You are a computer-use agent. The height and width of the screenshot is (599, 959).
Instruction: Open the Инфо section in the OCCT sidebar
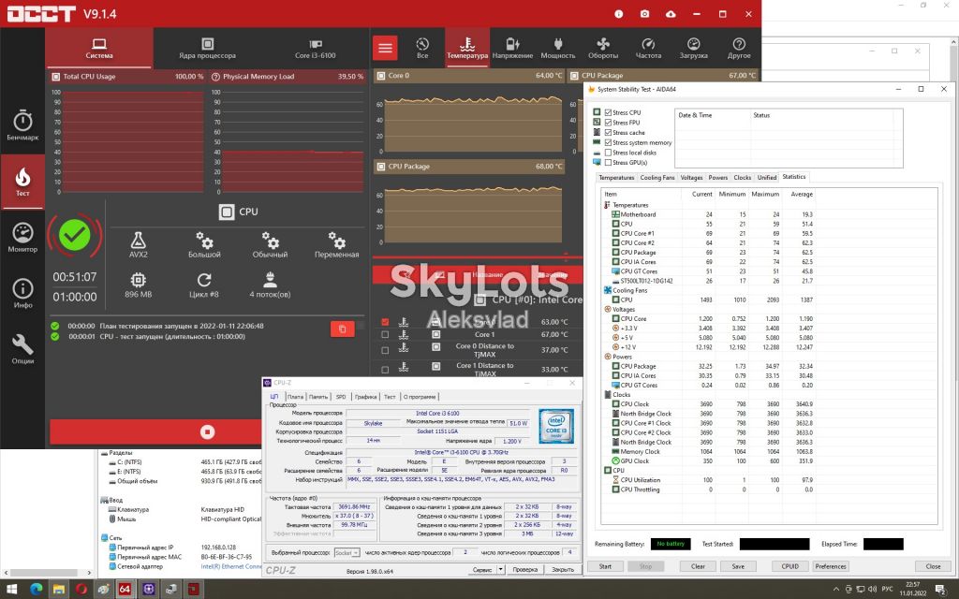pyautogui.click(x=22, y=293)
